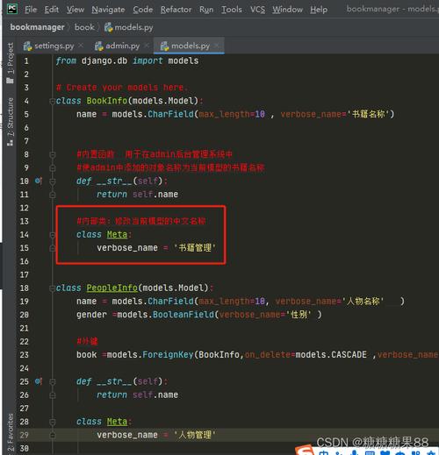The width and height of the screenshot is (439, 455).
Task: Open the Edit menu
Action: (x=52, y=10)
